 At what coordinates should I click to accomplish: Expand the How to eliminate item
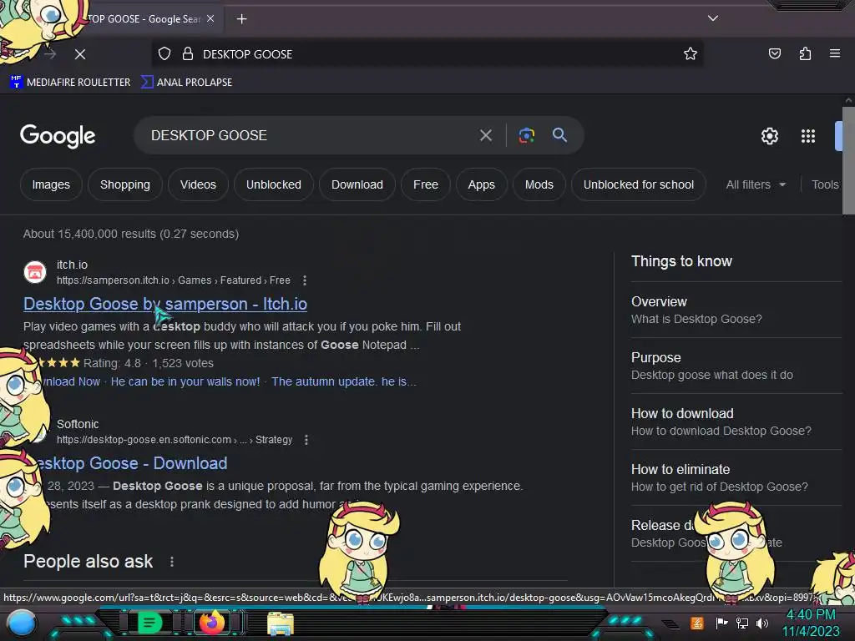pyautogui.click(x=736, y=478)
